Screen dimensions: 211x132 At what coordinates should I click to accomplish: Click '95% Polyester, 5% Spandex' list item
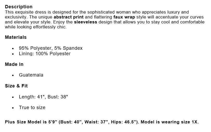tap(51, 48)
